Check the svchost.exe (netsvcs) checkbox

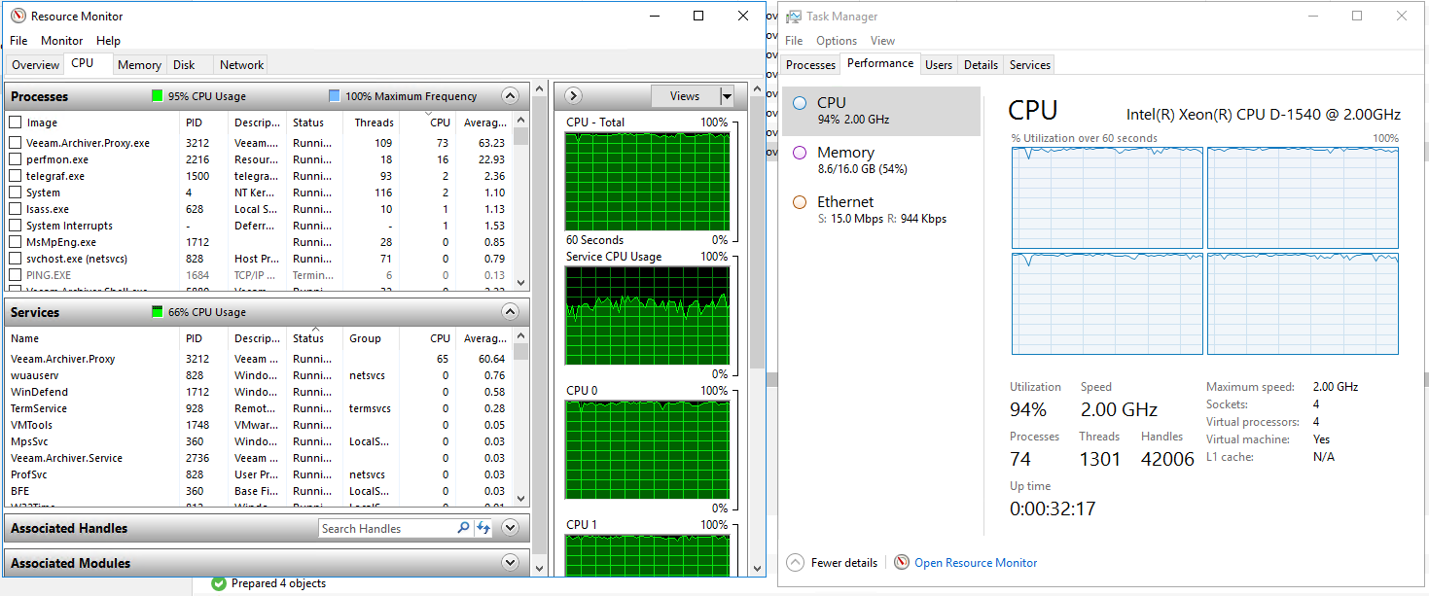[16, 259]
